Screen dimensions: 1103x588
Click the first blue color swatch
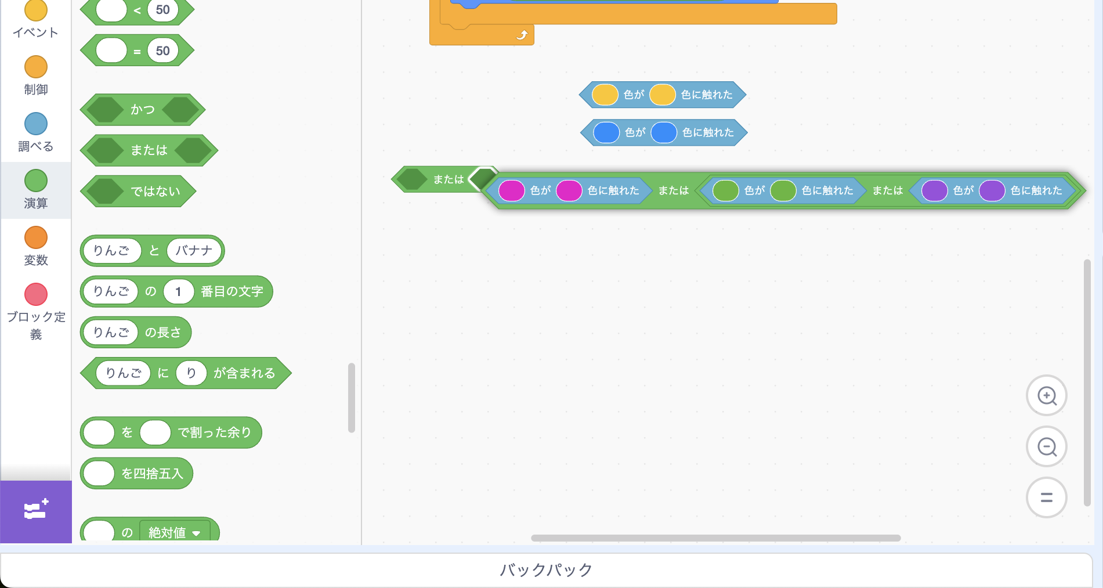point(606,132)
